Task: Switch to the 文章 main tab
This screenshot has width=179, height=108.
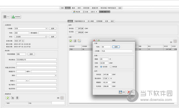Action: 62,8
